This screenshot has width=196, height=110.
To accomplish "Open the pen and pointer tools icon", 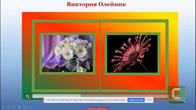I will pos(14,107).
